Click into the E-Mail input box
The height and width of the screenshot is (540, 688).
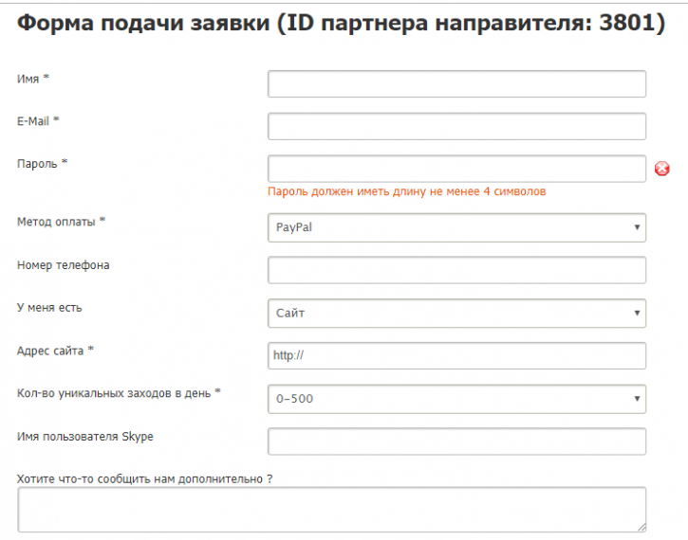click(456, 126)
